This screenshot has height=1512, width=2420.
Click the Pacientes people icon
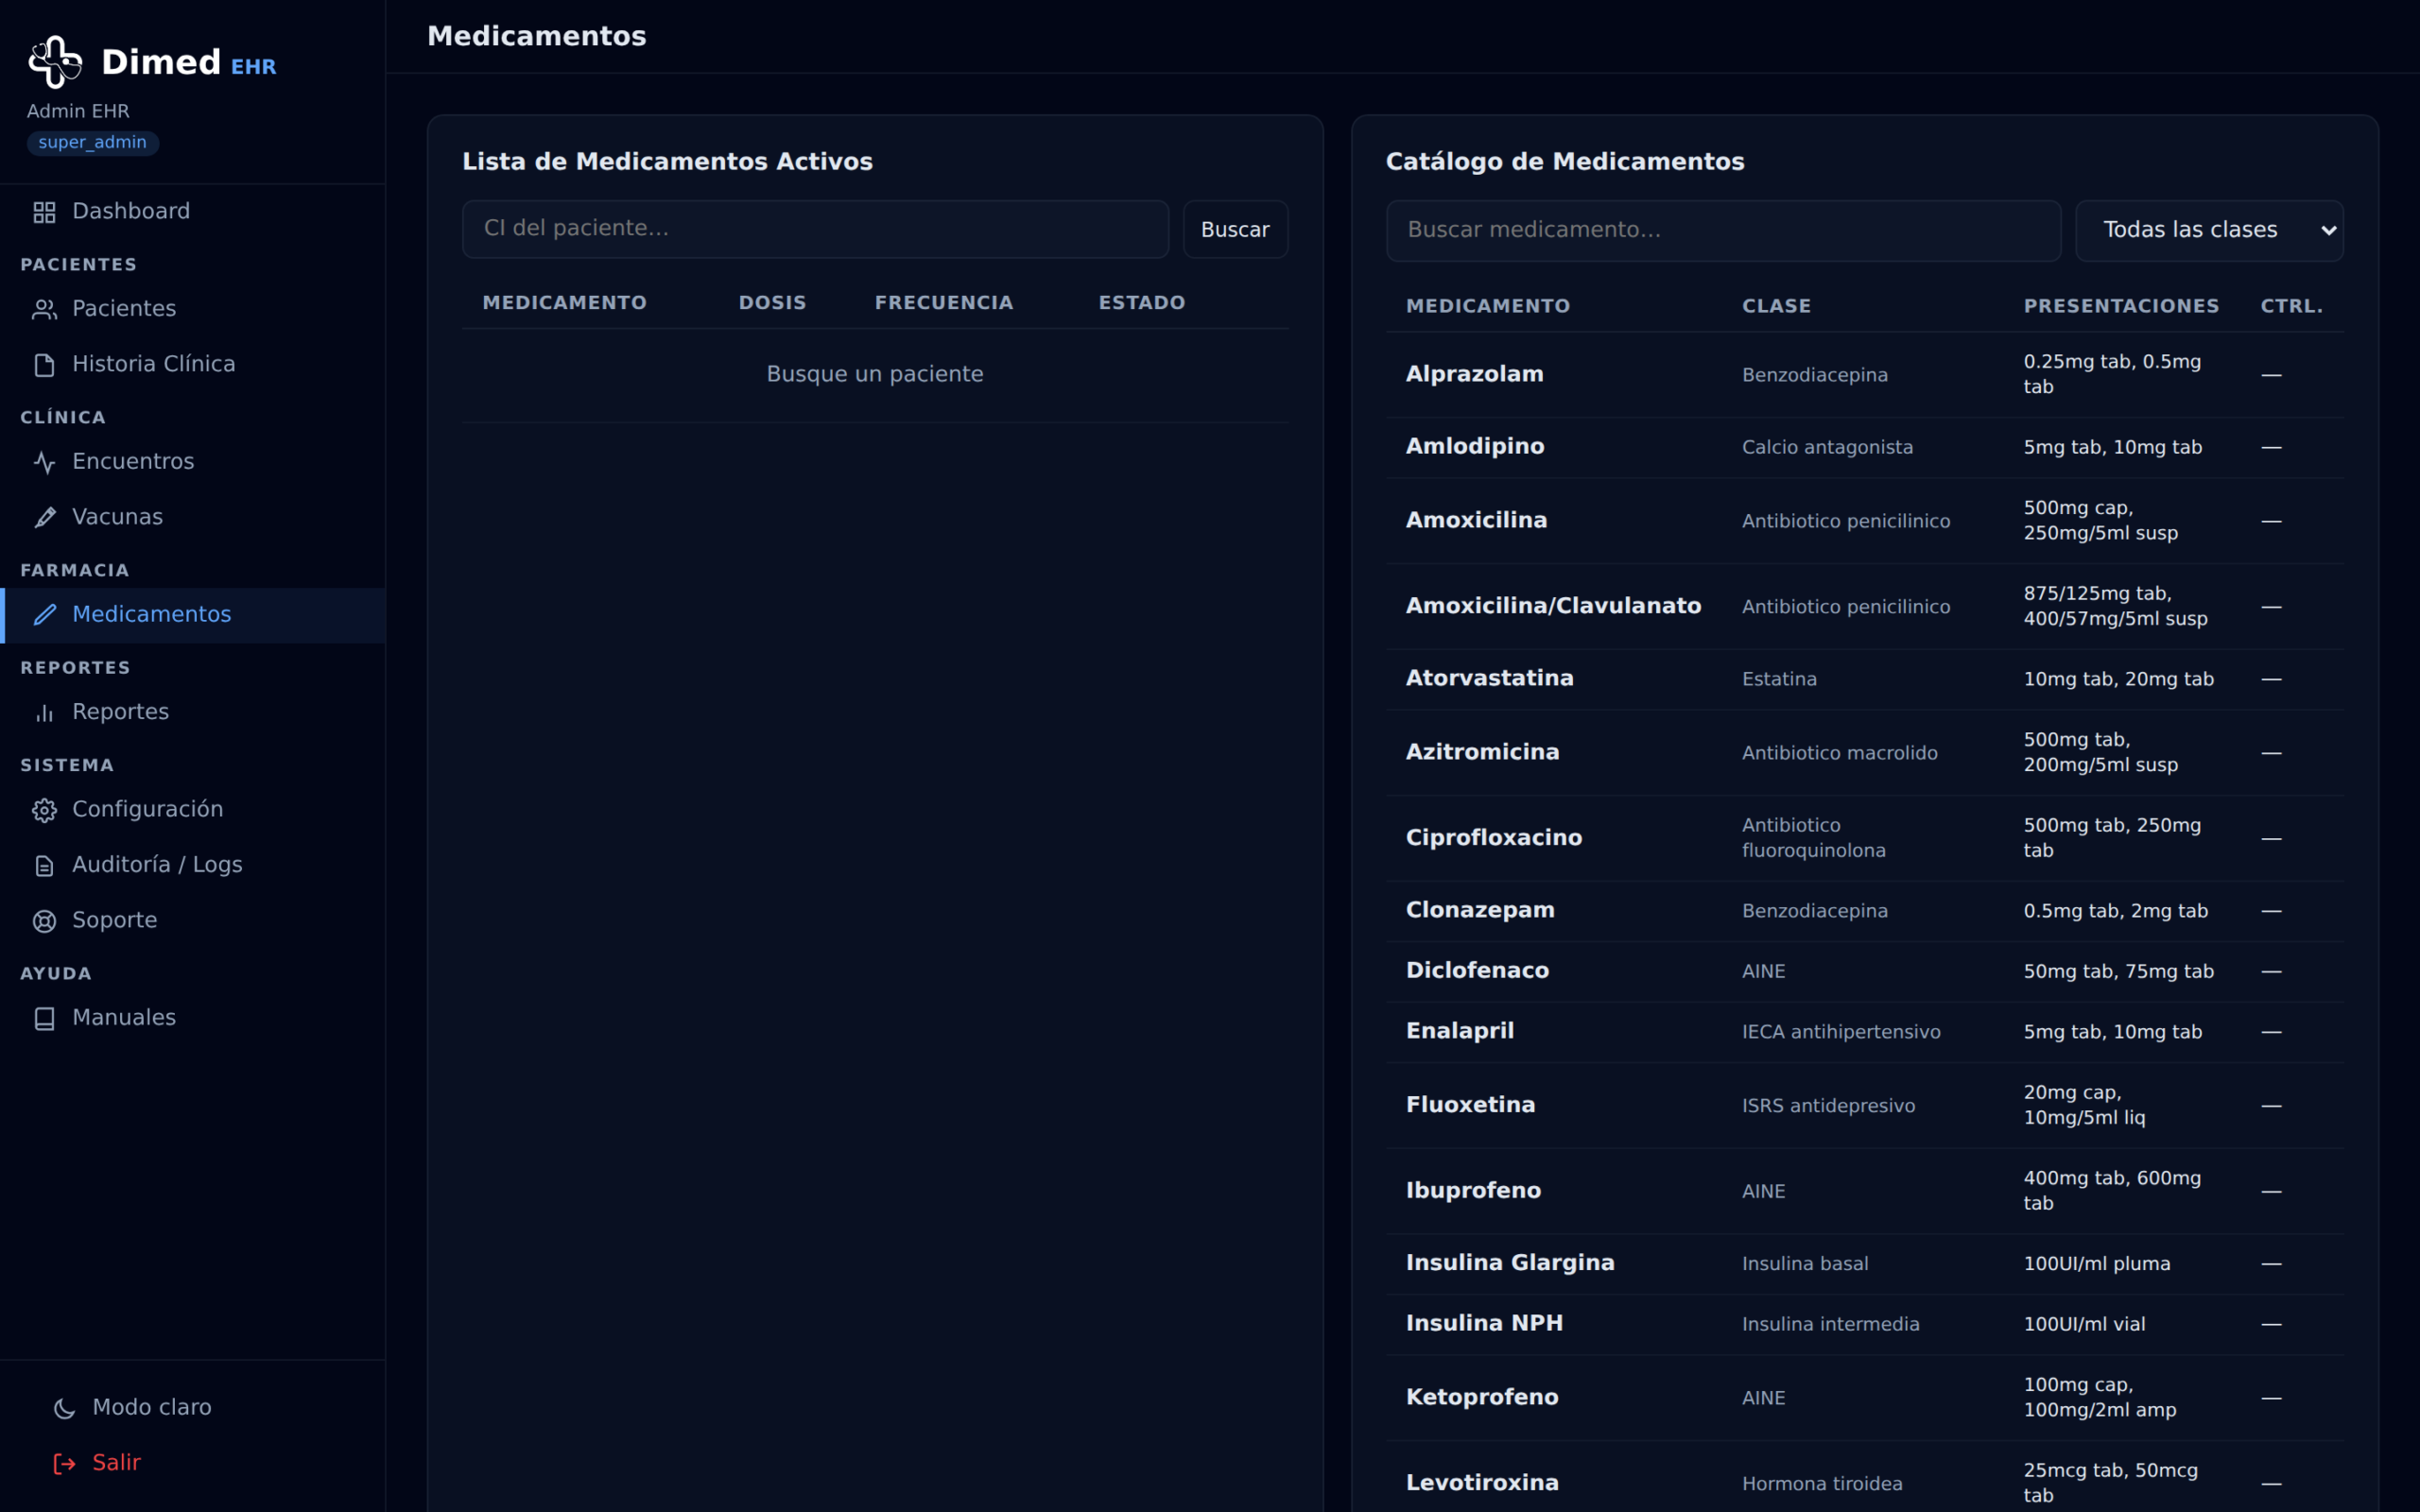(x=44, y=309)
